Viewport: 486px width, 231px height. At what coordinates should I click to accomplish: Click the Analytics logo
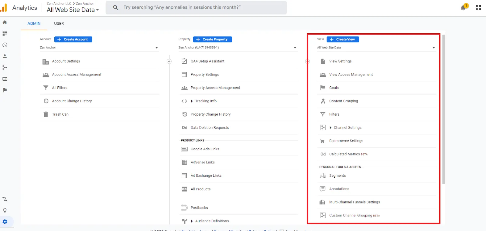[4, 8]
